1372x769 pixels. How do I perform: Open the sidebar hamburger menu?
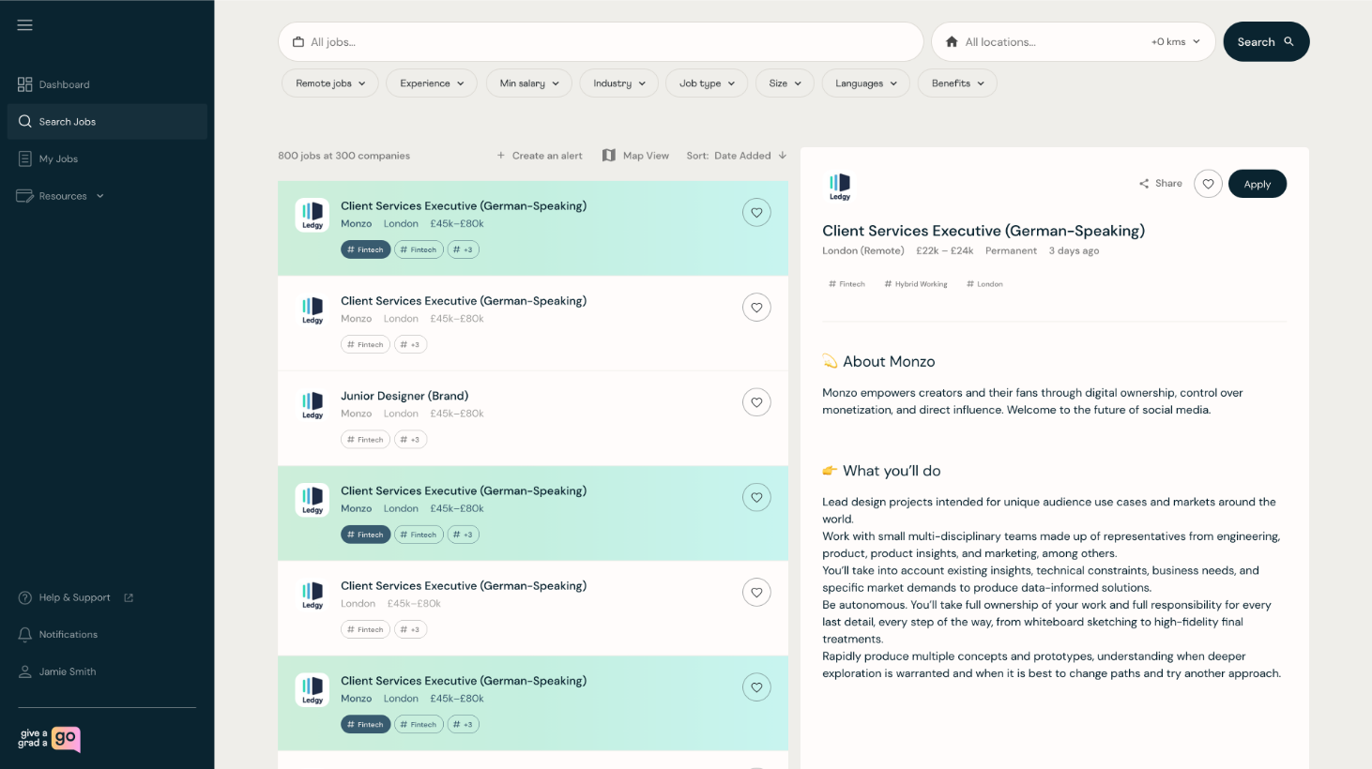24,24
